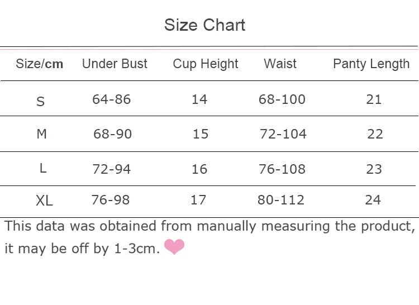Select under bust value 68-90
419x305 pixels.
tap(112, 134)
